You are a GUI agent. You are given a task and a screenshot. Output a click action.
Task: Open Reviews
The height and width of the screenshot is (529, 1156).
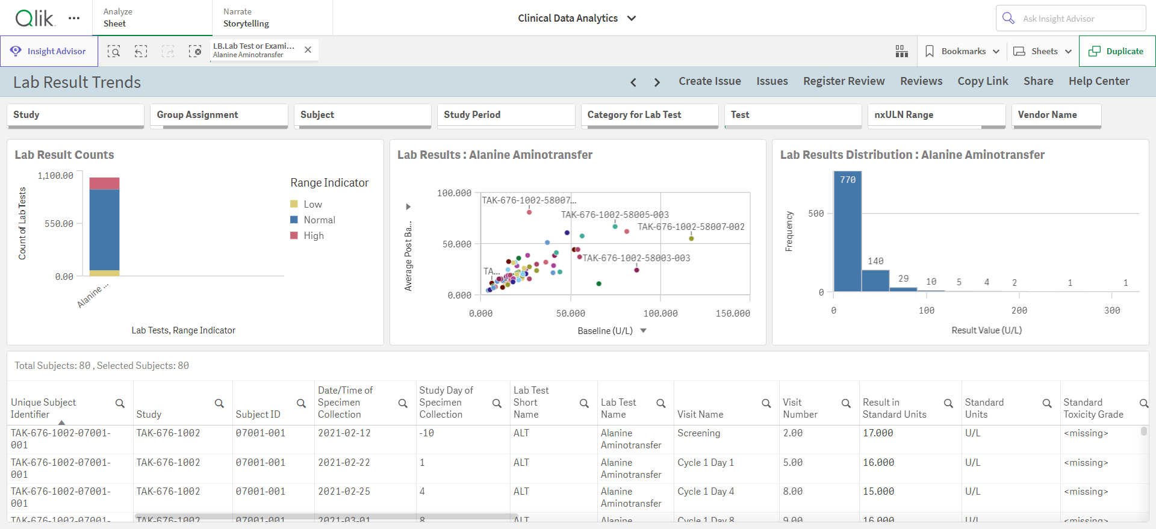(x=921, y=81)
